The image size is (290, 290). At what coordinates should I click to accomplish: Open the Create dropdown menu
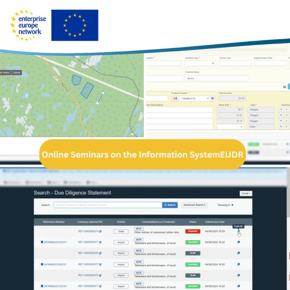246,193
